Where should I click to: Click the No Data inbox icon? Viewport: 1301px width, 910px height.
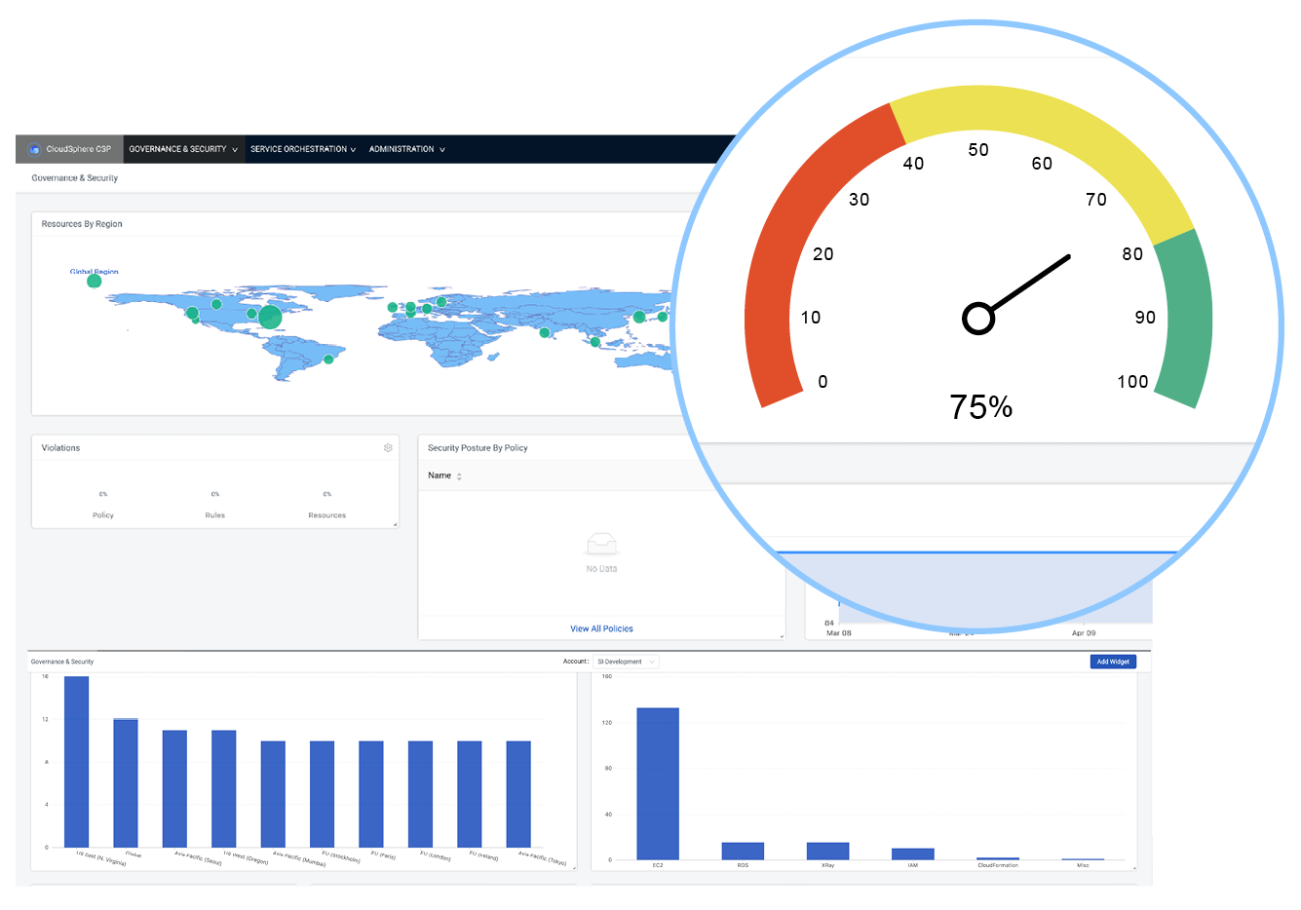coord(601,544)
